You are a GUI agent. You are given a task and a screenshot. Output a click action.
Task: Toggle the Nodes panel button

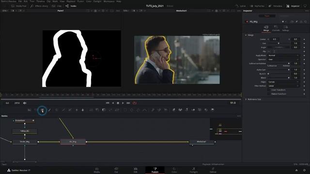click(x=71, y=6)
